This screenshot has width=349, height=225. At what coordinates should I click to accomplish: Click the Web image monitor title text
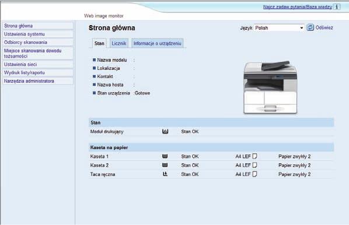point(104,16)
